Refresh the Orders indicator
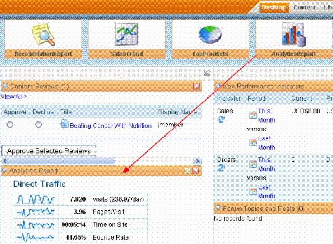Viewport: 333px width, 244px height. point(221,168)
